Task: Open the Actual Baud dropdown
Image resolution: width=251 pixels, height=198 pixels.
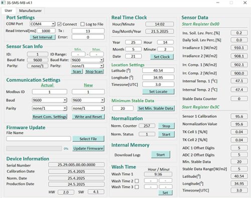Action: (49, 100)
